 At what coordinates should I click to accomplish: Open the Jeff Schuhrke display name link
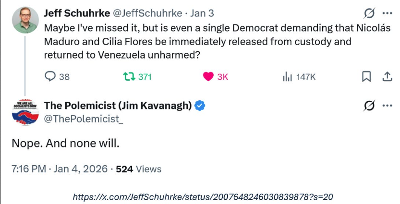[x=77, y=13]
